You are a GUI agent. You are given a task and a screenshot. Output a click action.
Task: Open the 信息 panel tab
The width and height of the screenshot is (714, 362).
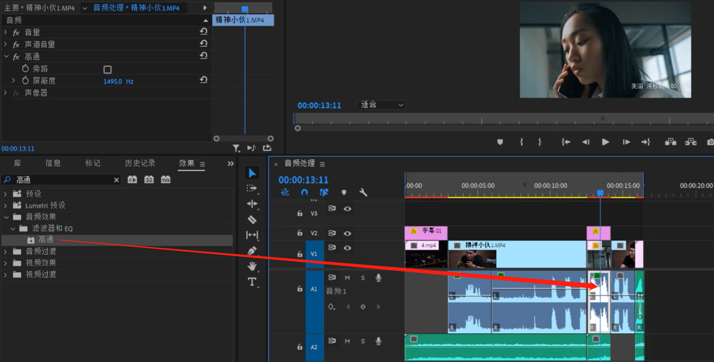(x=53, y=163)
